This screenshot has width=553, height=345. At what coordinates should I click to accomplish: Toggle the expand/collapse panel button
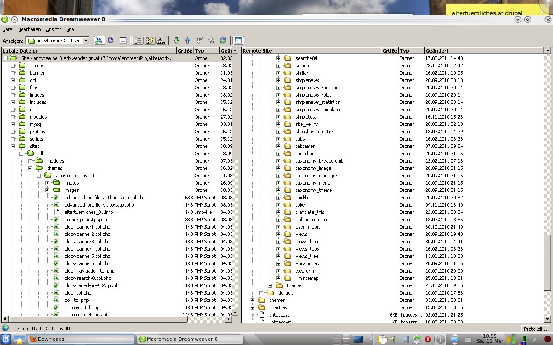pyautogui.click(x=238, y=40)
